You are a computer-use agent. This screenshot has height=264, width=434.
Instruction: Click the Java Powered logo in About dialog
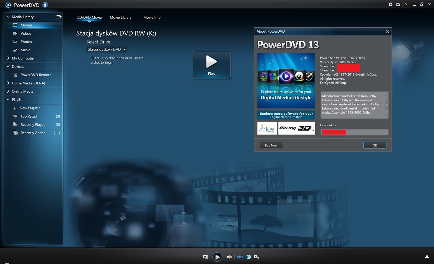click(267, 128)
